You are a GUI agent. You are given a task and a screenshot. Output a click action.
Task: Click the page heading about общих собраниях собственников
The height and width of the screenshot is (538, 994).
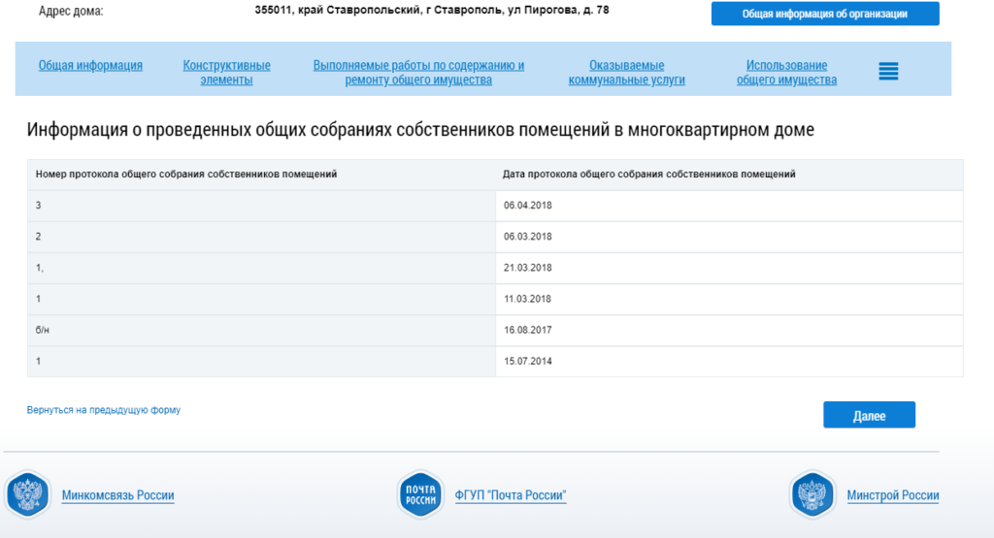(420, 130)
